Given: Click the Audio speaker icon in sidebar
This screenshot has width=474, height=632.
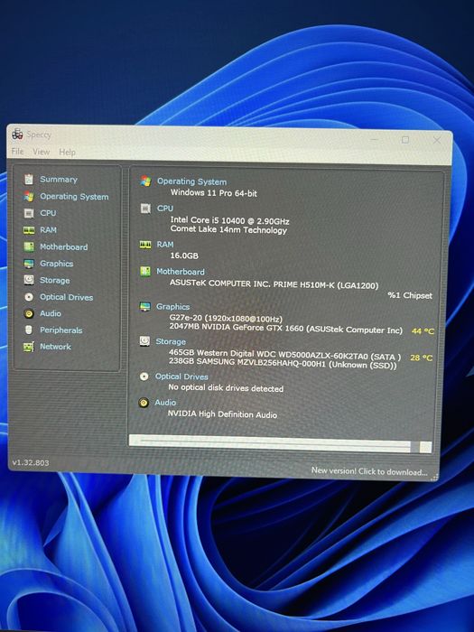Looking at the screenshot, I should pyautogui.click(x=29, y=313).
